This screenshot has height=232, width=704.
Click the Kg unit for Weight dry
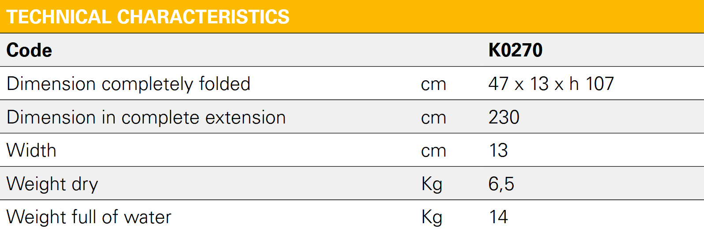point(432,184)
